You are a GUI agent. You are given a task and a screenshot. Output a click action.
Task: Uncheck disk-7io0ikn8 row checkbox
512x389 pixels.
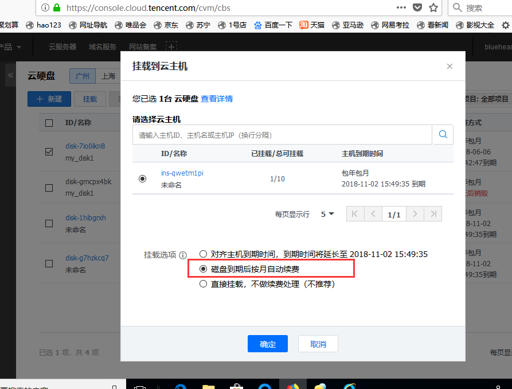49,151
